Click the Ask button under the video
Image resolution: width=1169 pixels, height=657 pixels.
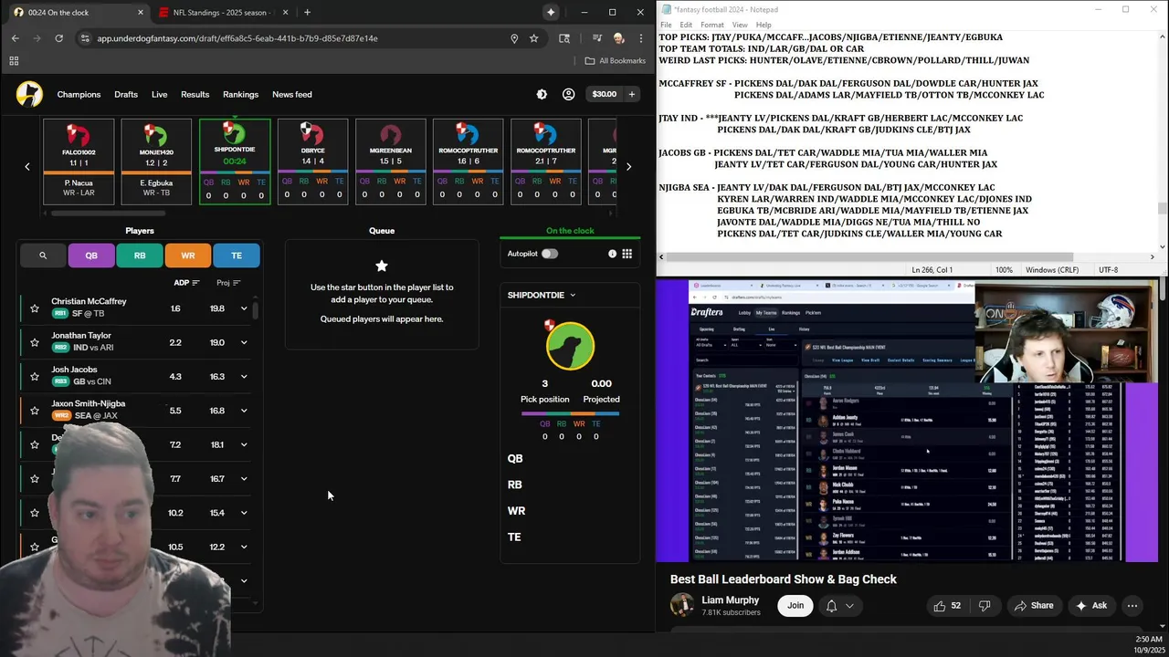[x=1091, y=606]
